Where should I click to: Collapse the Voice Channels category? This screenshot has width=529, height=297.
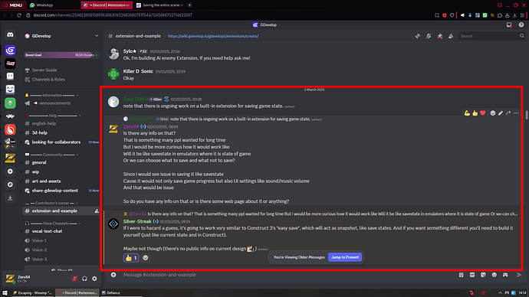54,224
